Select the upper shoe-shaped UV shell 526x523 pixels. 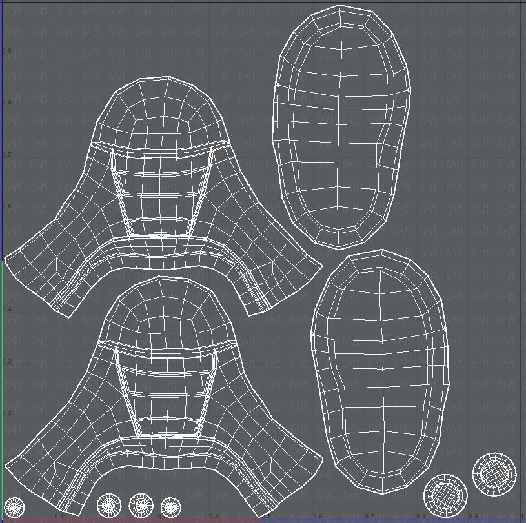[163, 197]
